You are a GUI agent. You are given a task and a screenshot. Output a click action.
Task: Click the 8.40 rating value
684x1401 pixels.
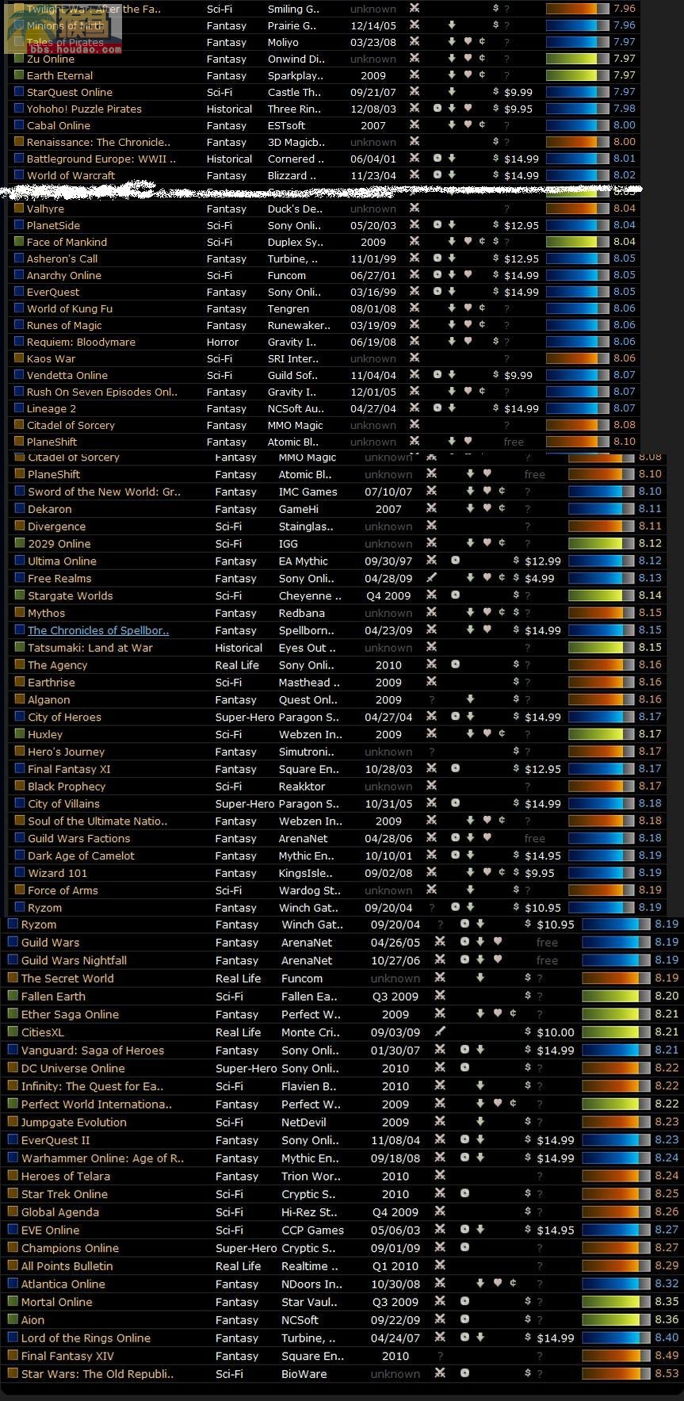[667, 1338]
